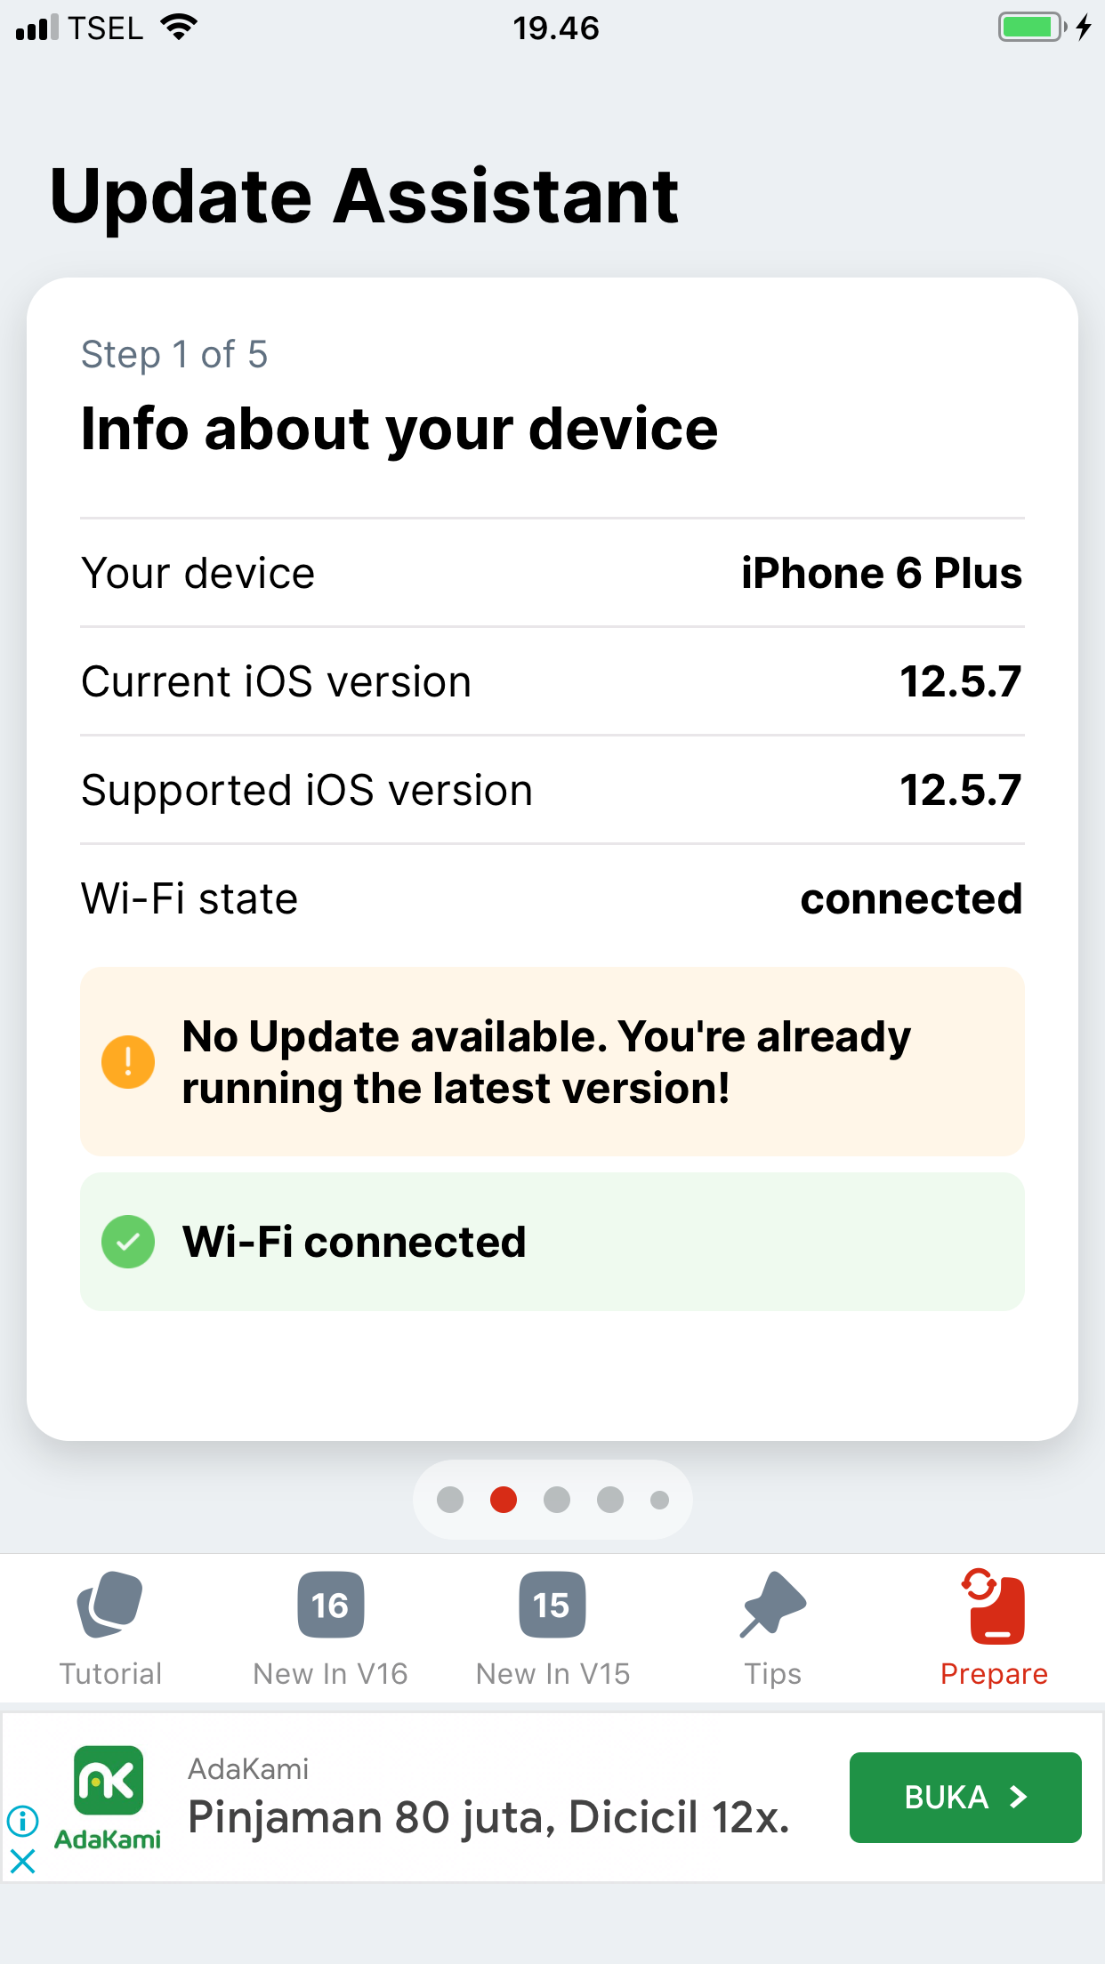Jump to the third page dot
Image resolution: width=1105 pixels, height=1964 pixels.
pos(557,1500)
